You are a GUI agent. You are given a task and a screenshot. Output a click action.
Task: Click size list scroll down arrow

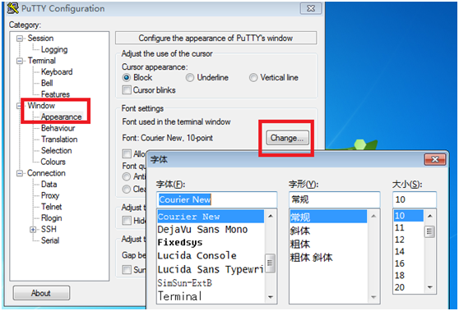pyautogui.click(x=429, y=287)
